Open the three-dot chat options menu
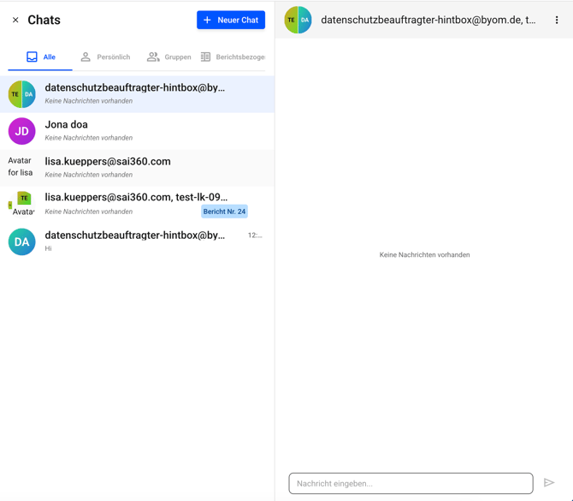The image size is (573, 501). click(557, 21)
